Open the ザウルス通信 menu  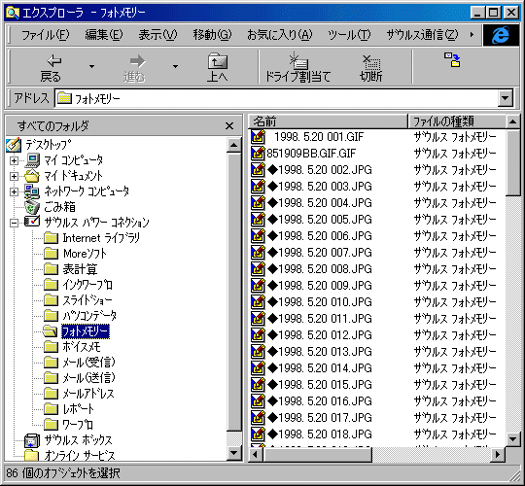coord(422,35)
